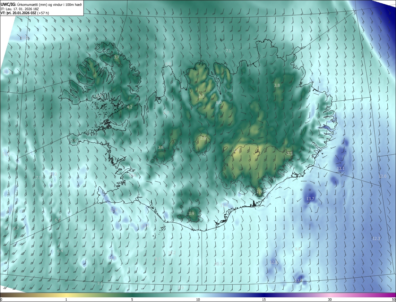Click the 5.6 value label on the map
The image size is (396, 302).
pos(74,141)
